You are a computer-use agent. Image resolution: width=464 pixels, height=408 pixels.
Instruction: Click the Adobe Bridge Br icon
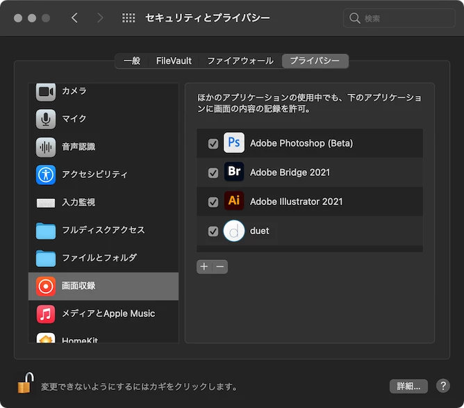(x=234, y=172)
